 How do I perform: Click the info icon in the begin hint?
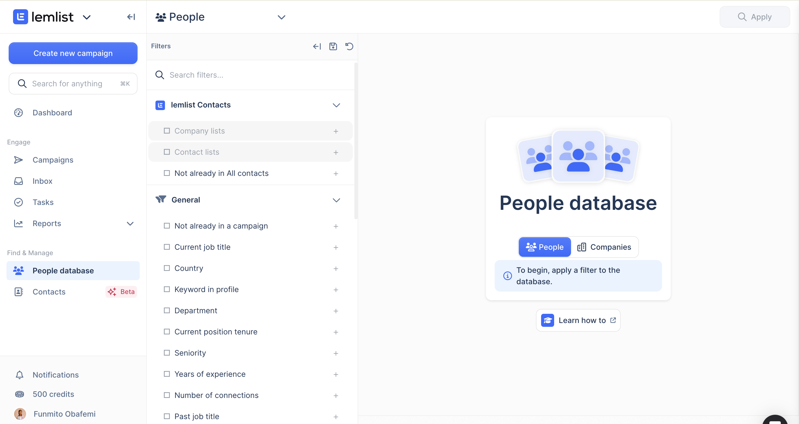[x=507, y=276]
